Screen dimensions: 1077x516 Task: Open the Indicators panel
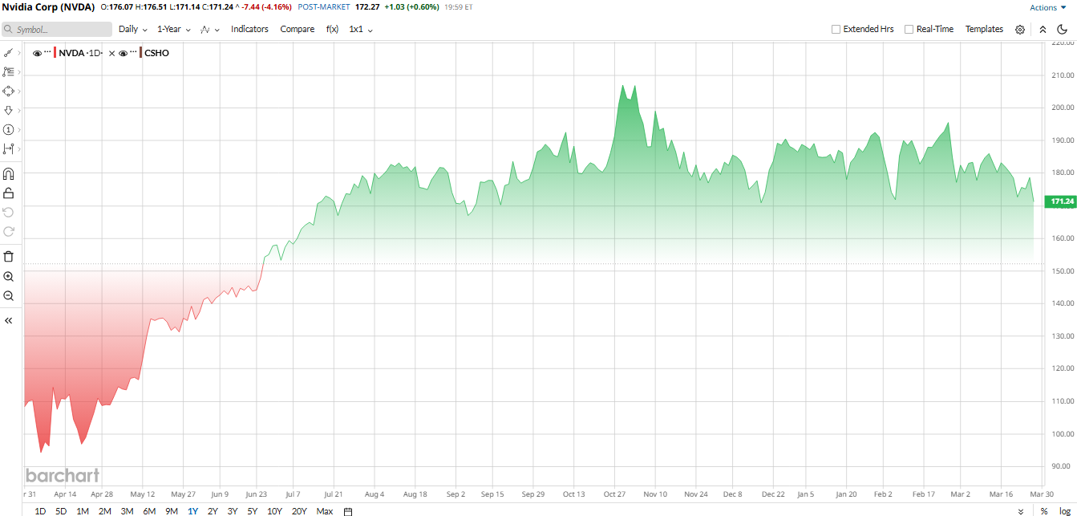[249, 29]
